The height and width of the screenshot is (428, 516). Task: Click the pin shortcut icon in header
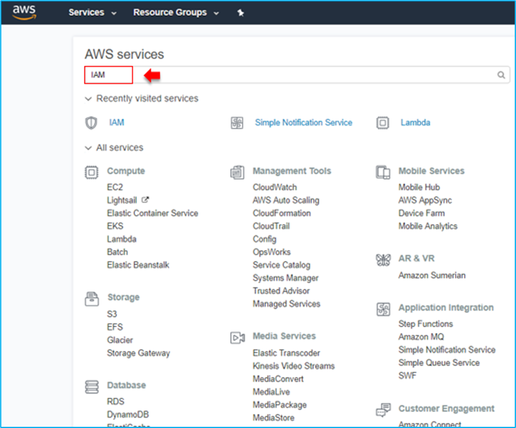pos(241,13)
